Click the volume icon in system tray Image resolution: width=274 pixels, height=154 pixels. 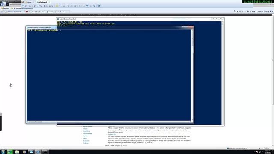click(x=262, y=152)
